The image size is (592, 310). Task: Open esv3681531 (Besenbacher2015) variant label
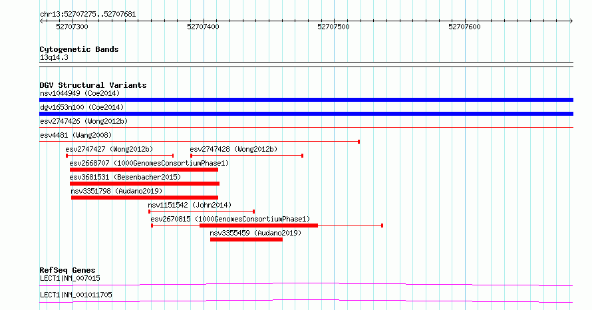125,177
